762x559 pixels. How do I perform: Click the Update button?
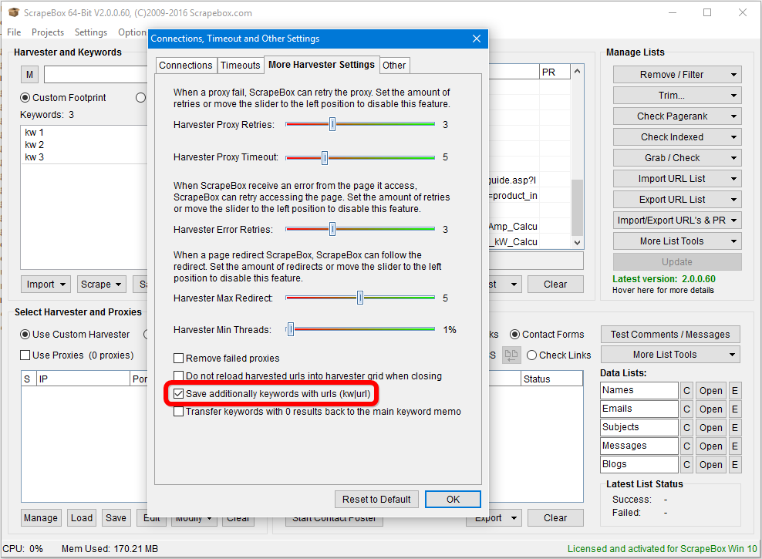(677, 262)
